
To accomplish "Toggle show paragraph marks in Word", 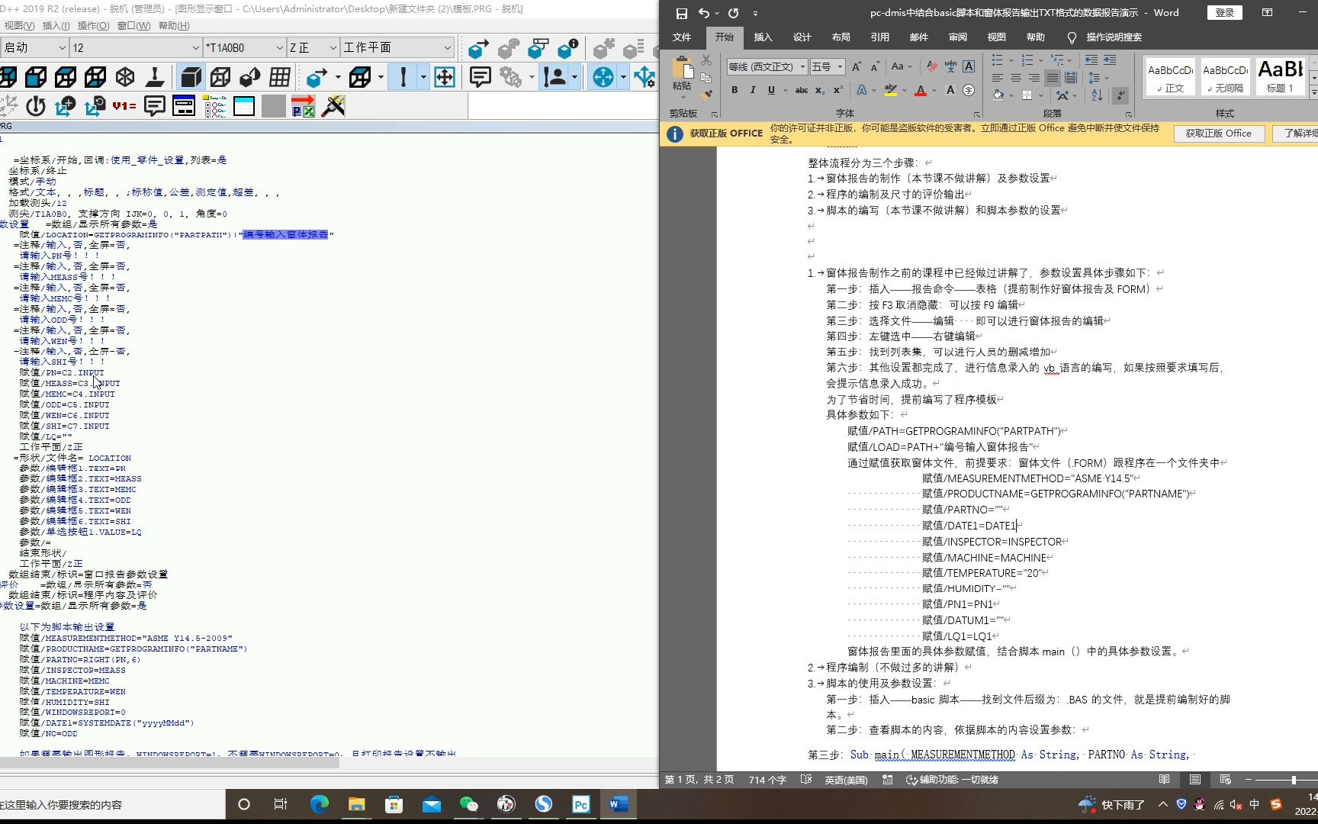I will click(1120, 95).
